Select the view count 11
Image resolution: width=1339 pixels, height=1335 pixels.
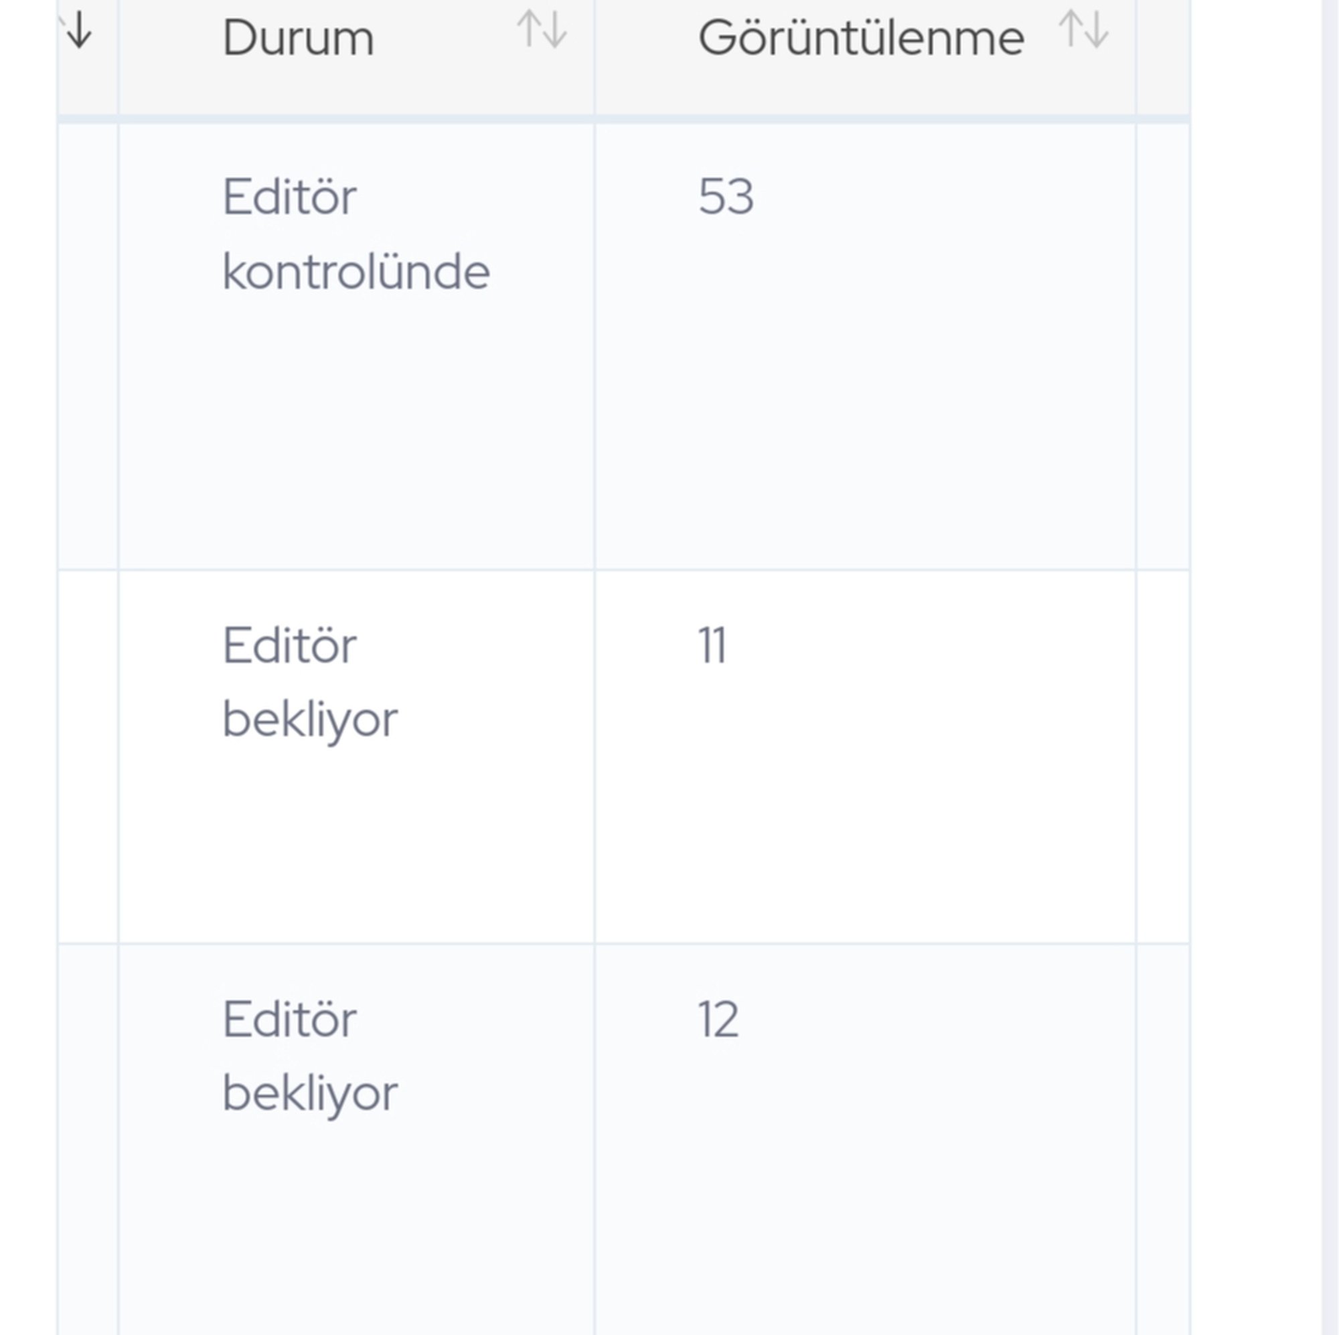click(x=712, y=646)
